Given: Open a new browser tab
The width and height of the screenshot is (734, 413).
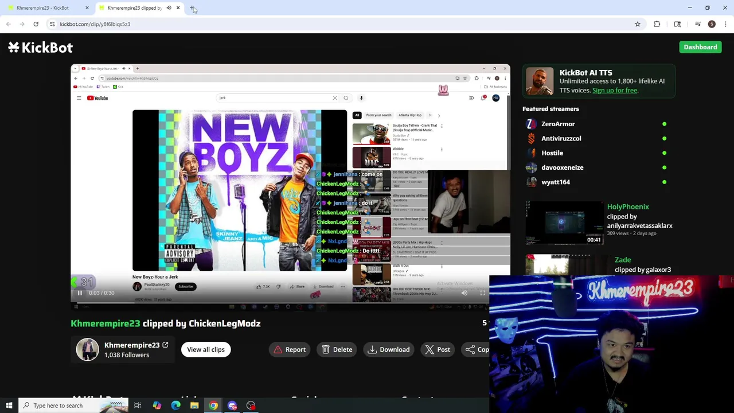Looking at the screenshot, I should [x=192, y=8].
